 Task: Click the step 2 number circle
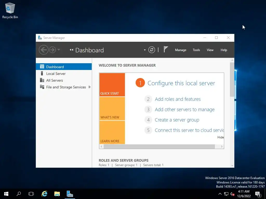148,99
